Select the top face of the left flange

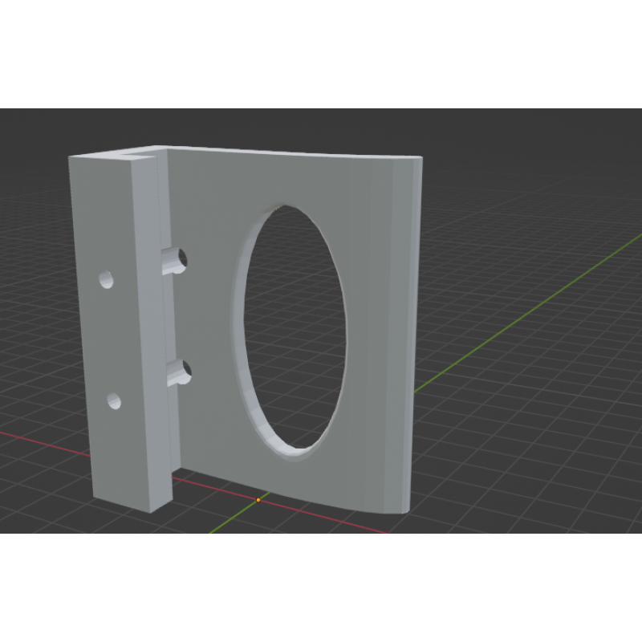[x=112, y=155]
